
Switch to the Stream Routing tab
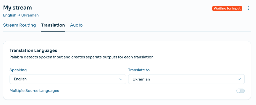pyautogui.click(x=19, y=25)
